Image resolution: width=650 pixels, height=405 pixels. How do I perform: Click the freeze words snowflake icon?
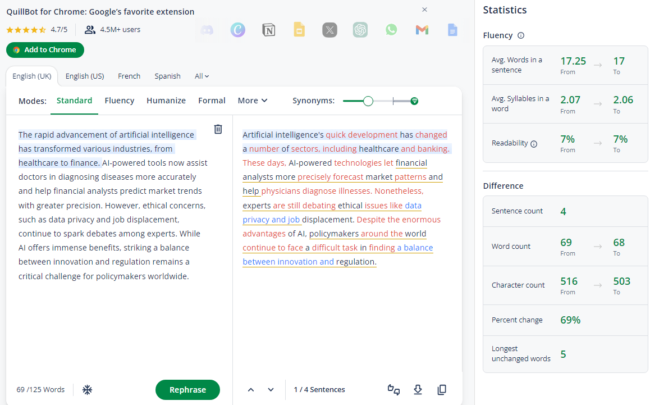(87, 390)
